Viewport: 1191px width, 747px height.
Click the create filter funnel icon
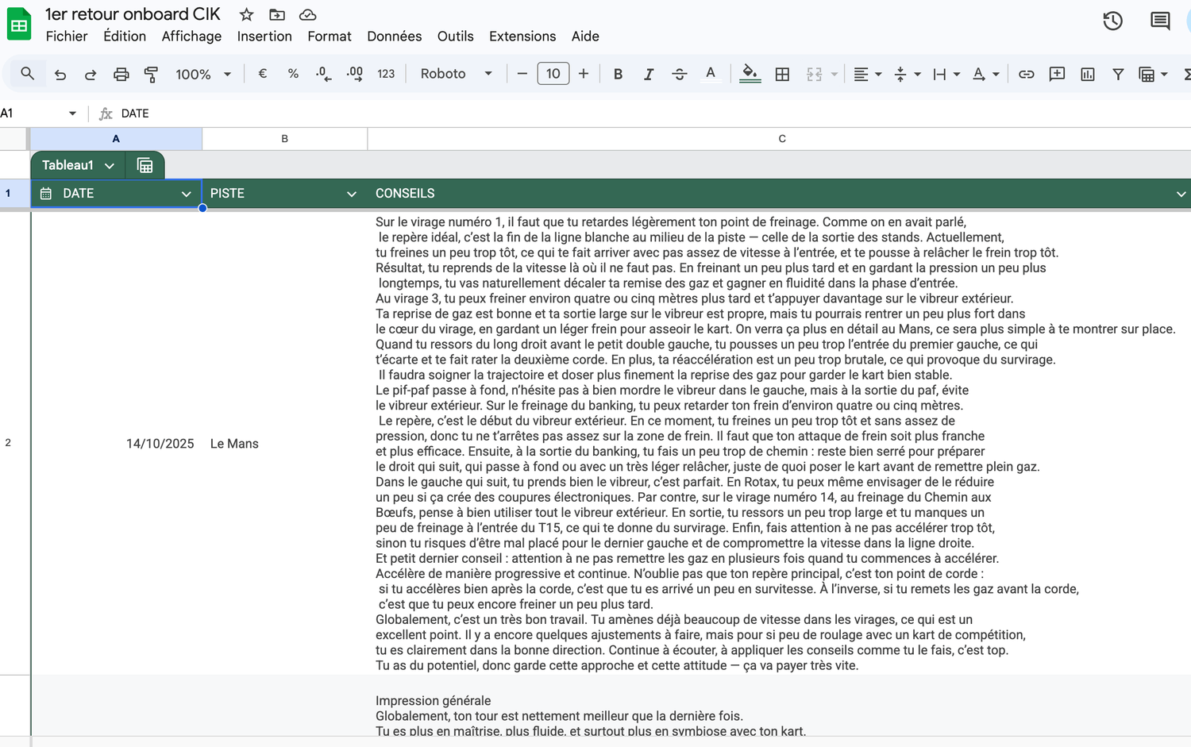pos(1117,74)
